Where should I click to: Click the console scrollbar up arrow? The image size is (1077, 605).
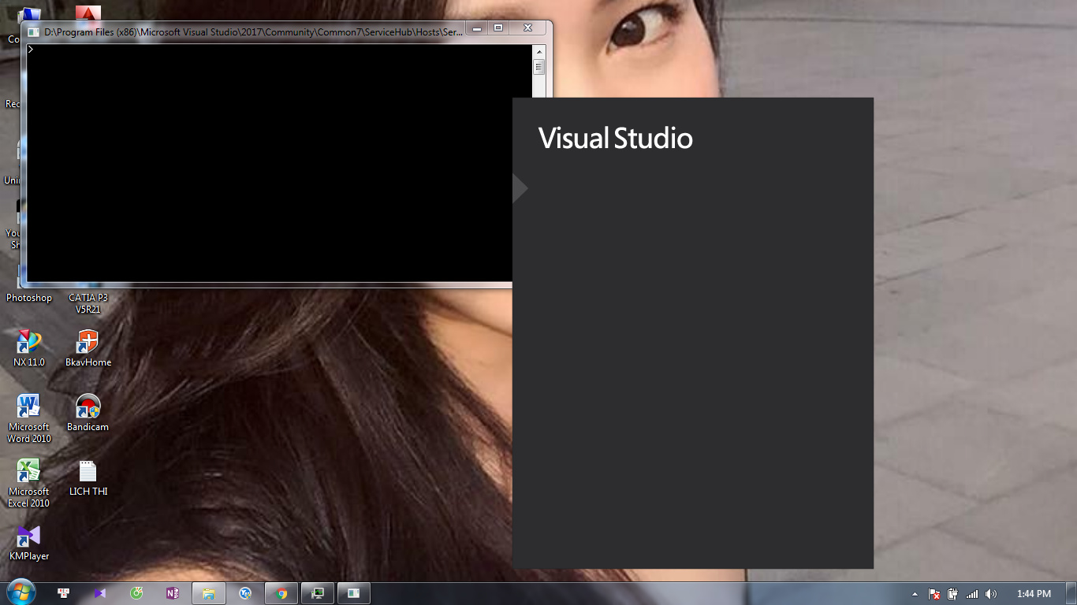click(x=539, y=51)
